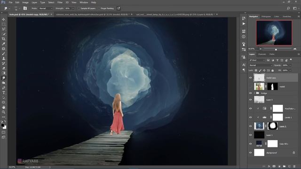Open the Filter menu
The image size is (301, 169).
pos(60,2)
